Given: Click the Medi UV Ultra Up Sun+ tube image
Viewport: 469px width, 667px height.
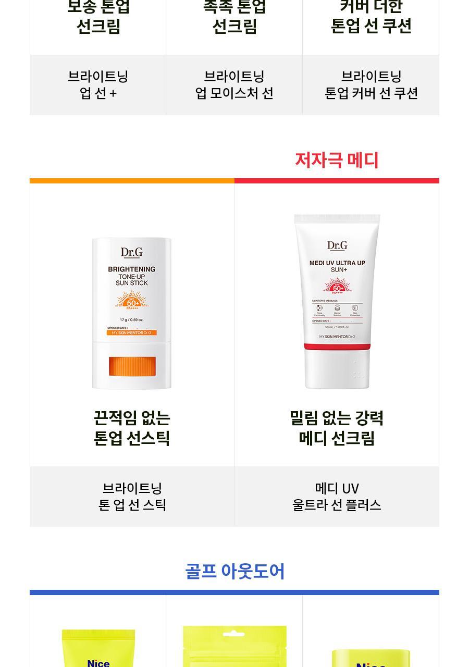Looking at the screenshot, I should click(337, 301).
